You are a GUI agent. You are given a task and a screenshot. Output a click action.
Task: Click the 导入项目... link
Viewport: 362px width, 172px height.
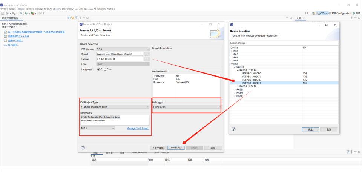click(x=13, y=45)
